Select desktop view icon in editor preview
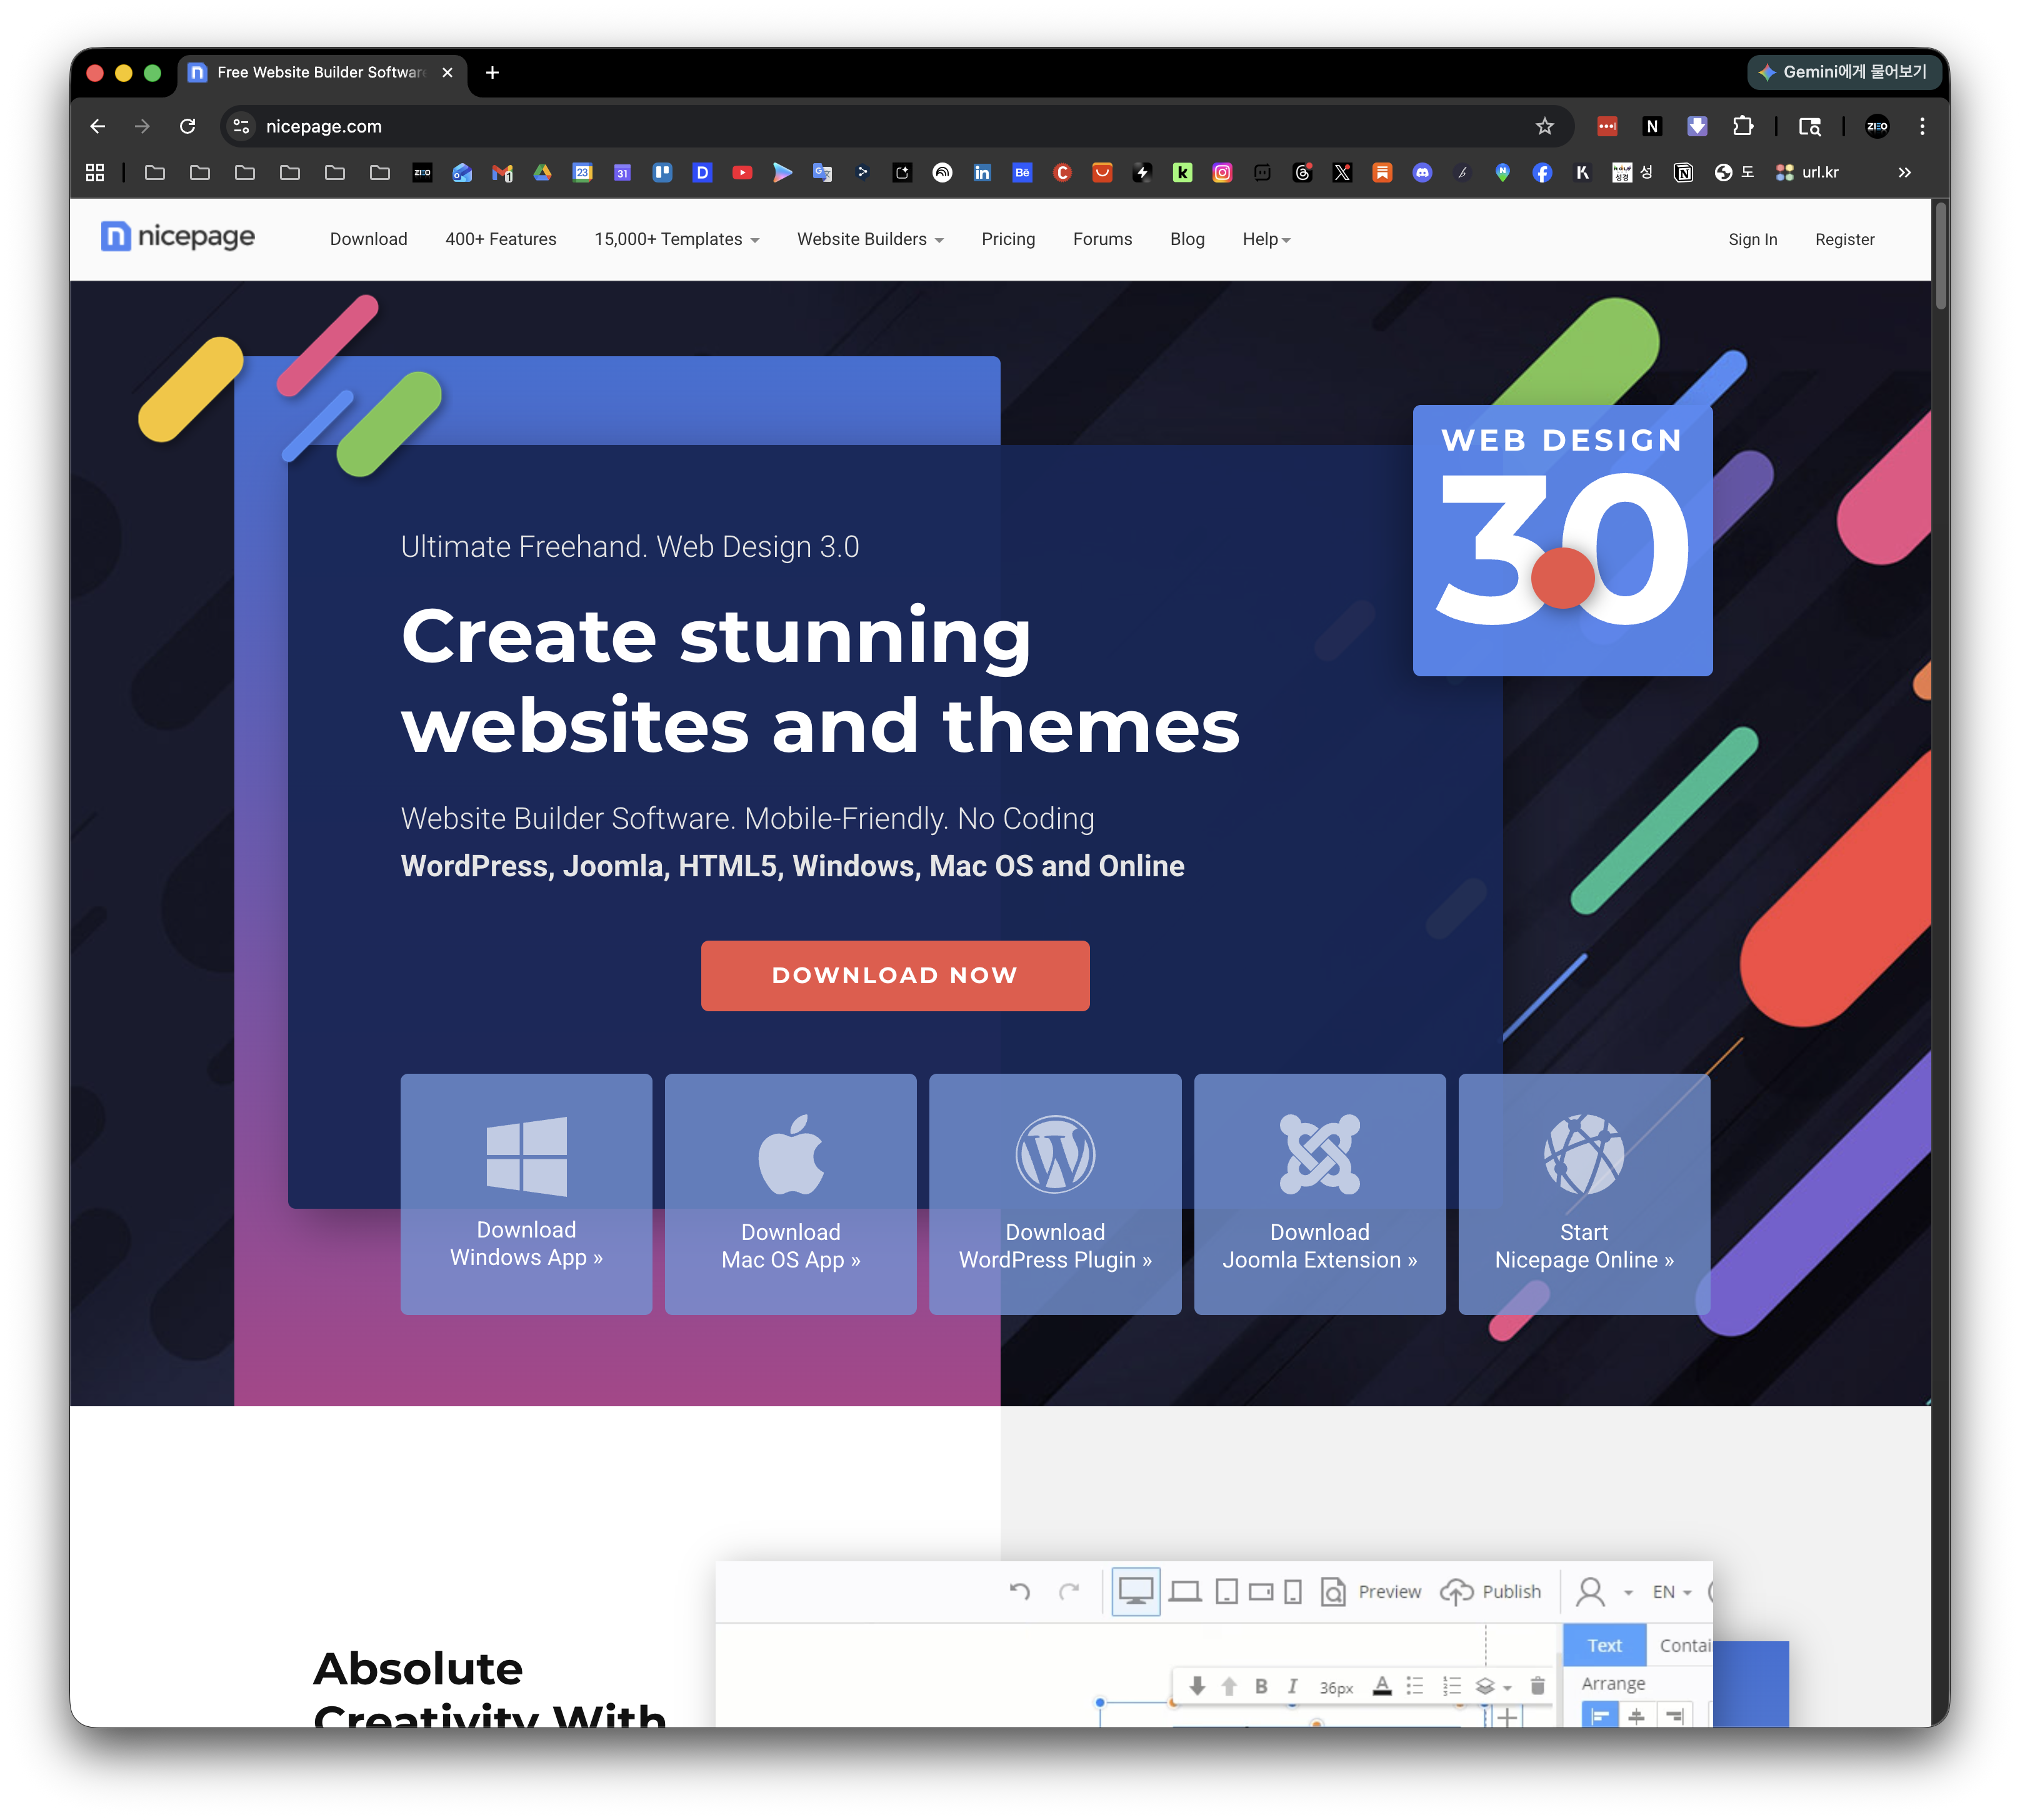The width and height of the screenshot is (2020, 1820). point(1136,1592)
